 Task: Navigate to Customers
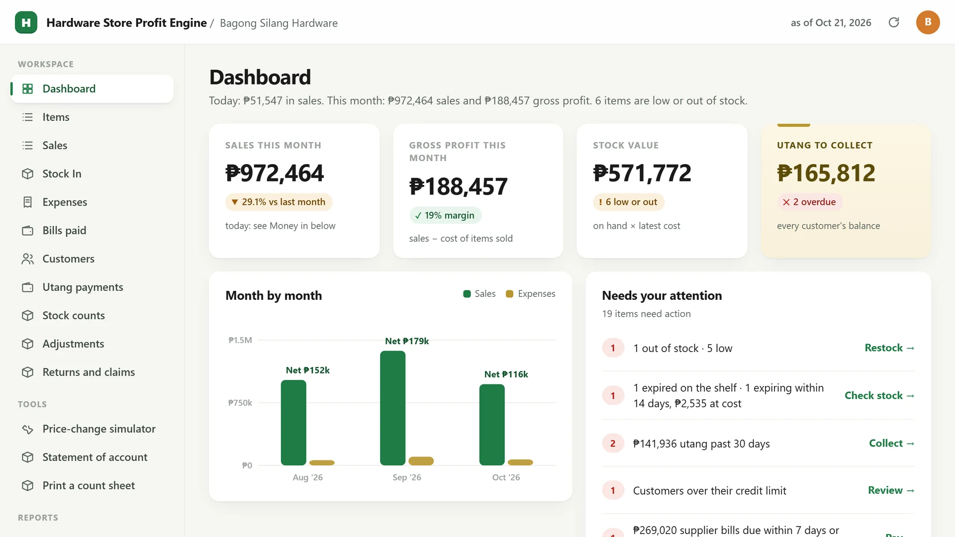pyautogui.click(x=92, y=259)
